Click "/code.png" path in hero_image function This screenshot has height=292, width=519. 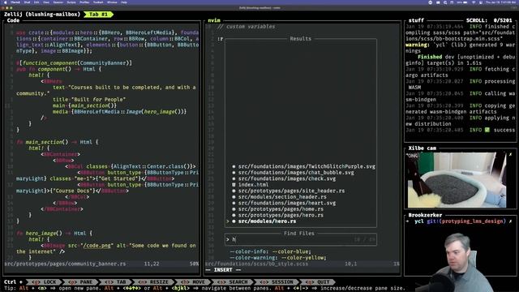[x=97, y=246]
